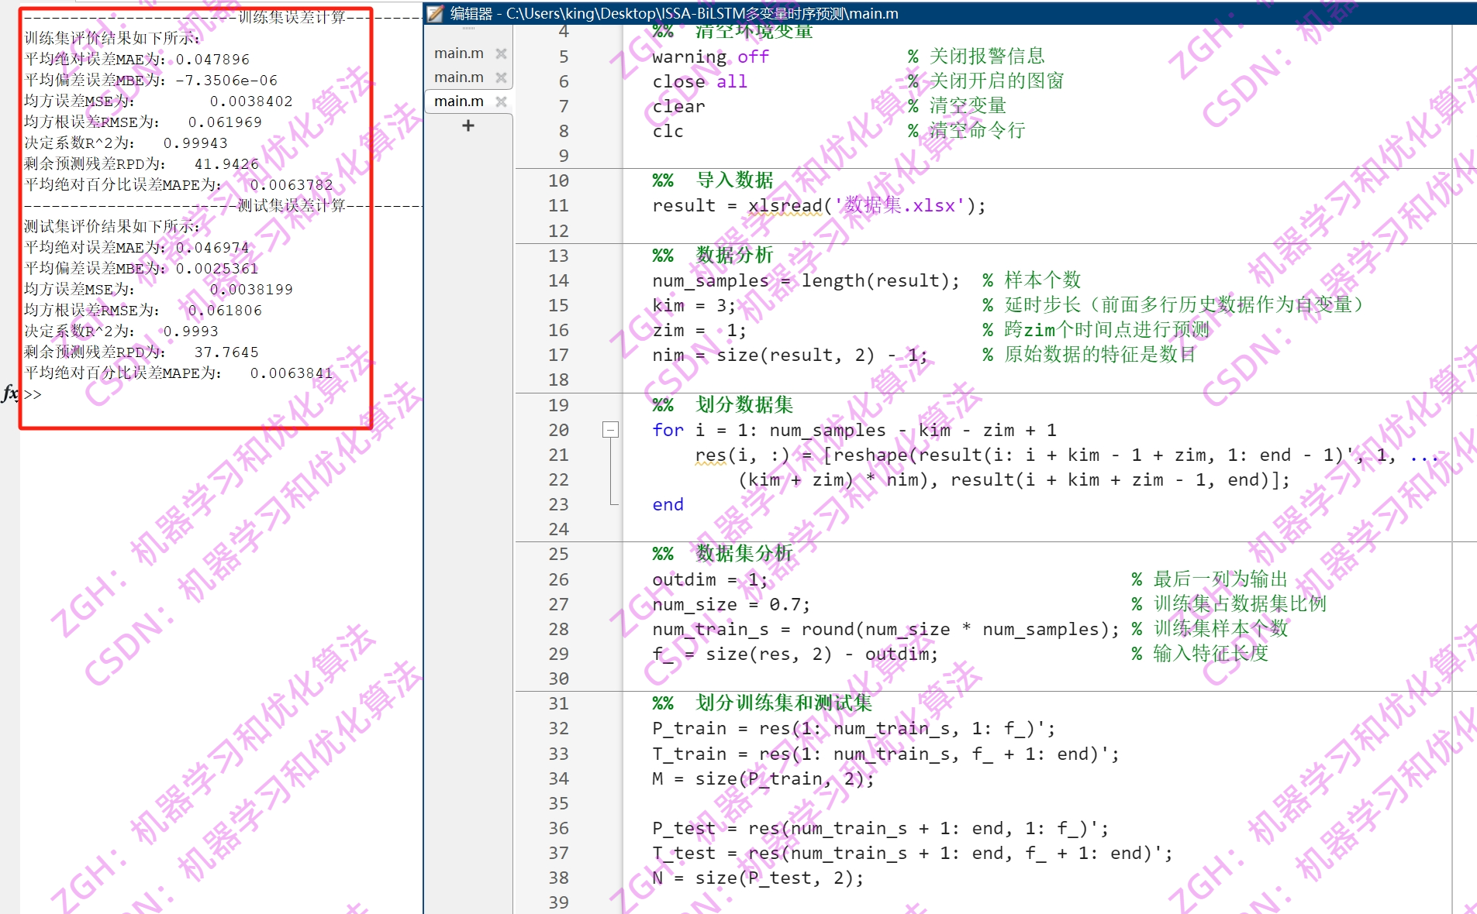
Task: Click training MAPE value 0.0063782
Action: (x=292, y=185)
